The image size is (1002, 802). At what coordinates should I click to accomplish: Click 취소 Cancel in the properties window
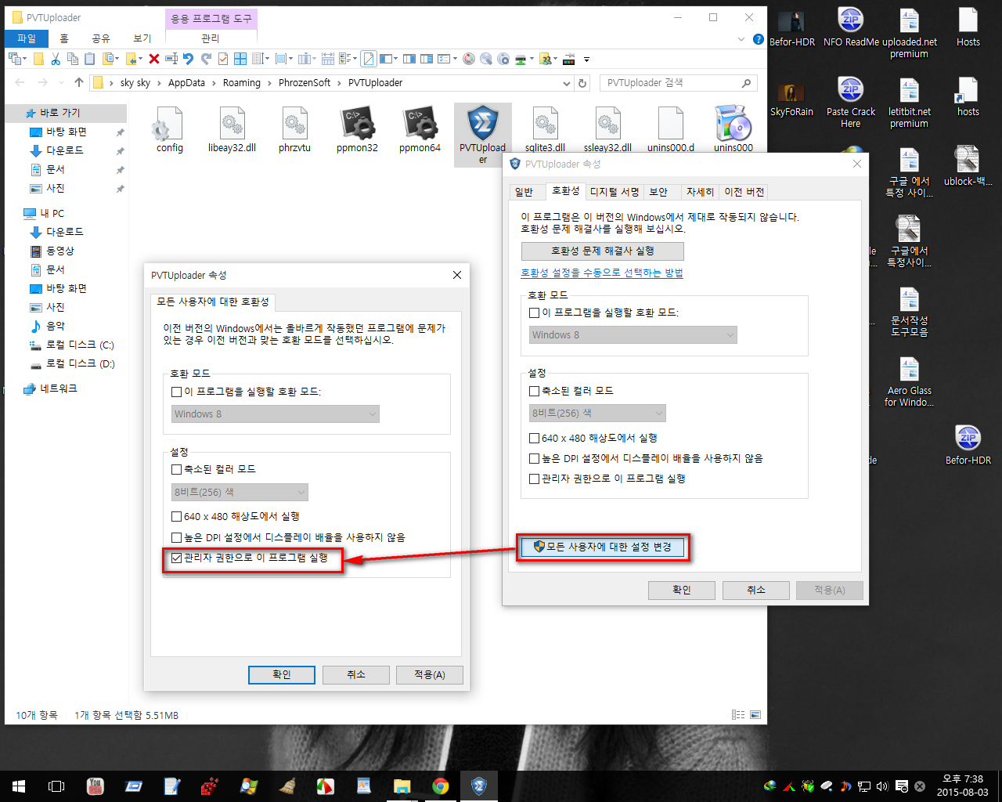coord(755,590)
